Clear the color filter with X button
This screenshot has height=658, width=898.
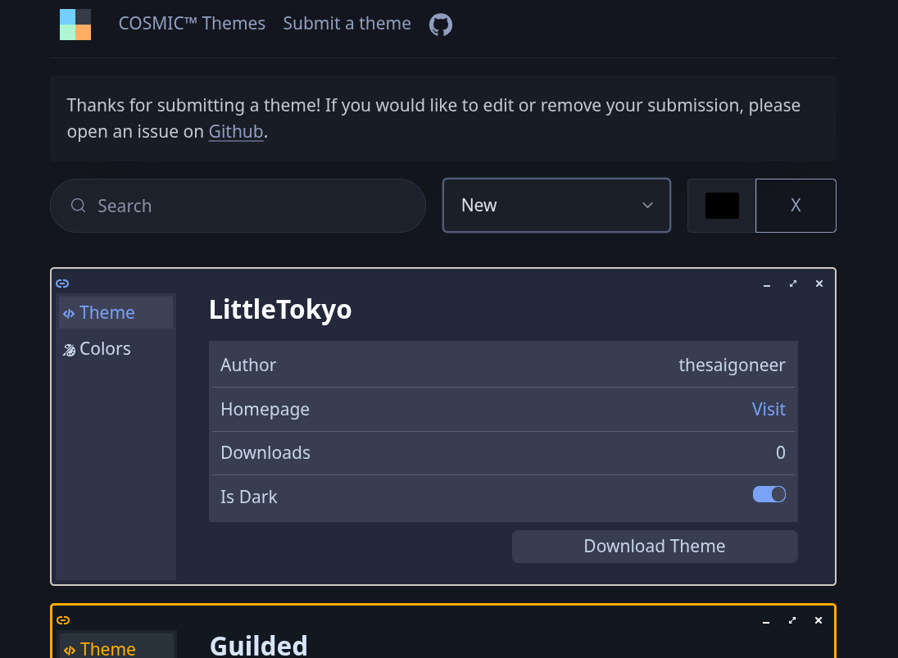pyautogui.click(x=795, y=206)
